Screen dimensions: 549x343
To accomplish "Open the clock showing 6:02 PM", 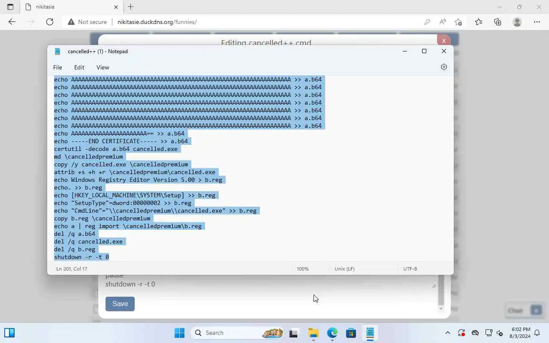I will pyautogui.click(x=521, y=333).
